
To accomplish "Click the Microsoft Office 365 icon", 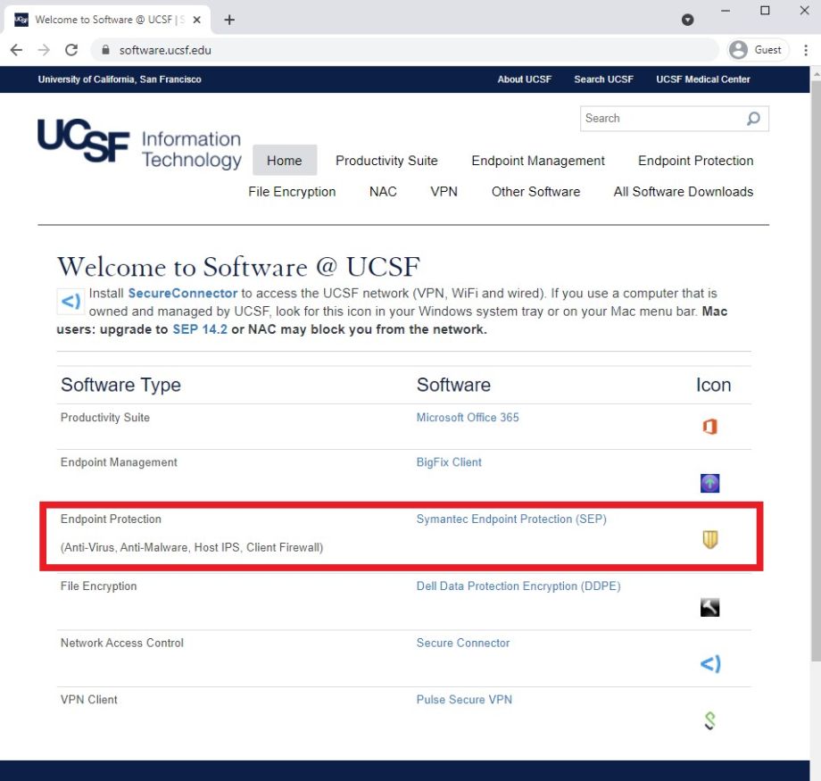I will click(x=709, y=427).
